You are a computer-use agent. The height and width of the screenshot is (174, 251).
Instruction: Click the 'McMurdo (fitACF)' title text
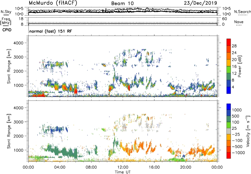click(x=53, y=3)
